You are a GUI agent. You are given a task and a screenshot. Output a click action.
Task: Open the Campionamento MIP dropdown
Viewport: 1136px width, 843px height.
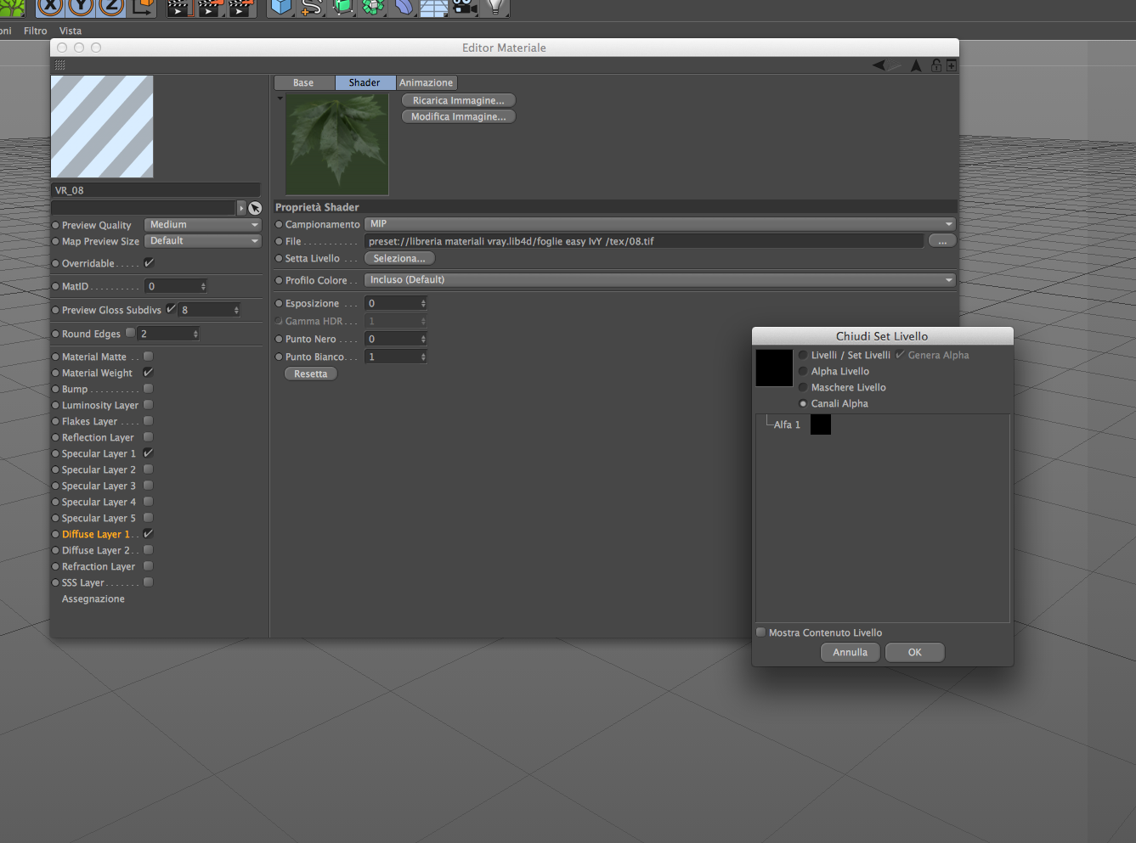(x=660, y=224)
